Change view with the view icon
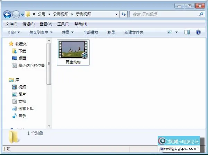 tap(170, 32)
